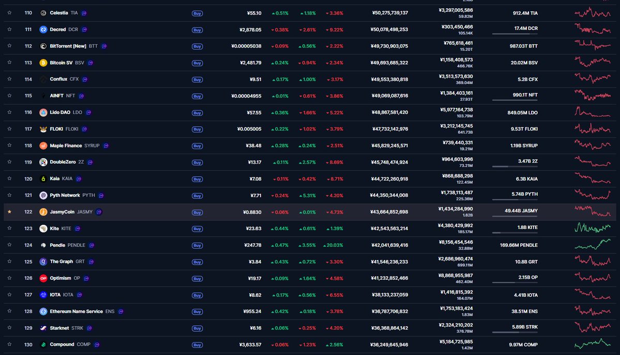Click the Ethereum Name Service logo icon
The height and width of the screenshot is (355, 620).
(x=43, y=311)
